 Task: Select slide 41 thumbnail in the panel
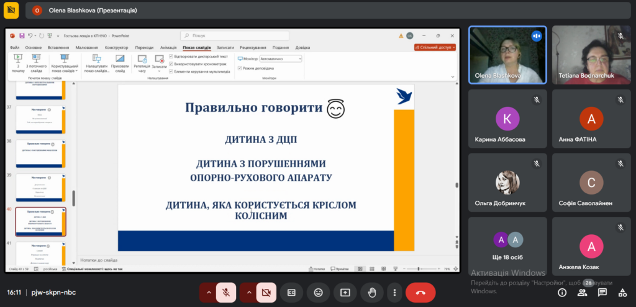click(x=40, y=253)
